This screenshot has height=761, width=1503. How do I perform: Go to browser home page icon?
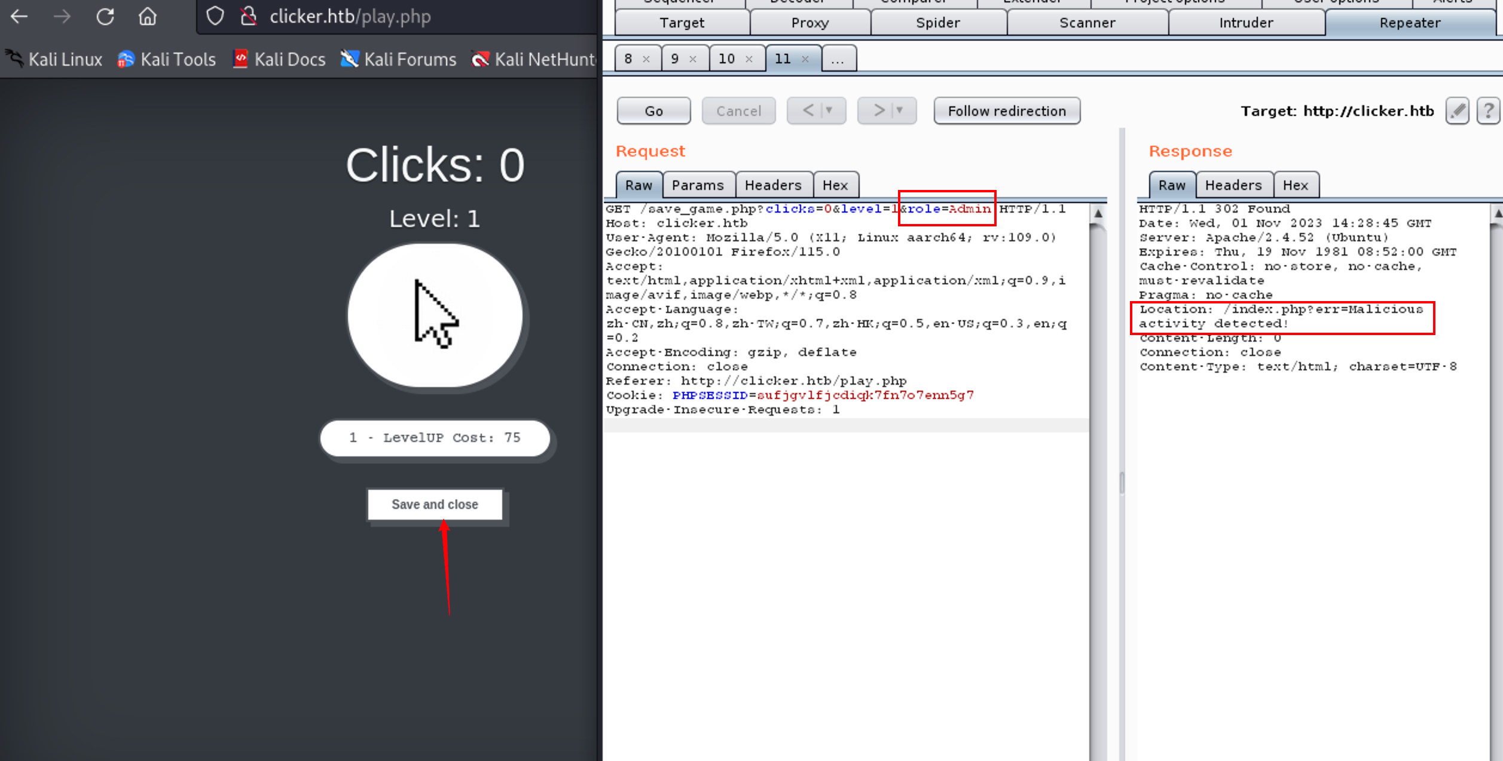coord(147,17)
